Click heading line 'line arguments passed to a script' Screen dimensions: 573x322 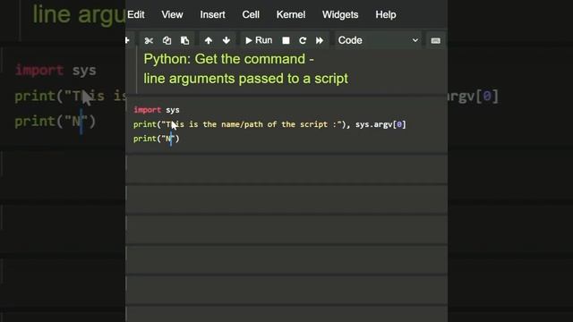pos(245,79)
